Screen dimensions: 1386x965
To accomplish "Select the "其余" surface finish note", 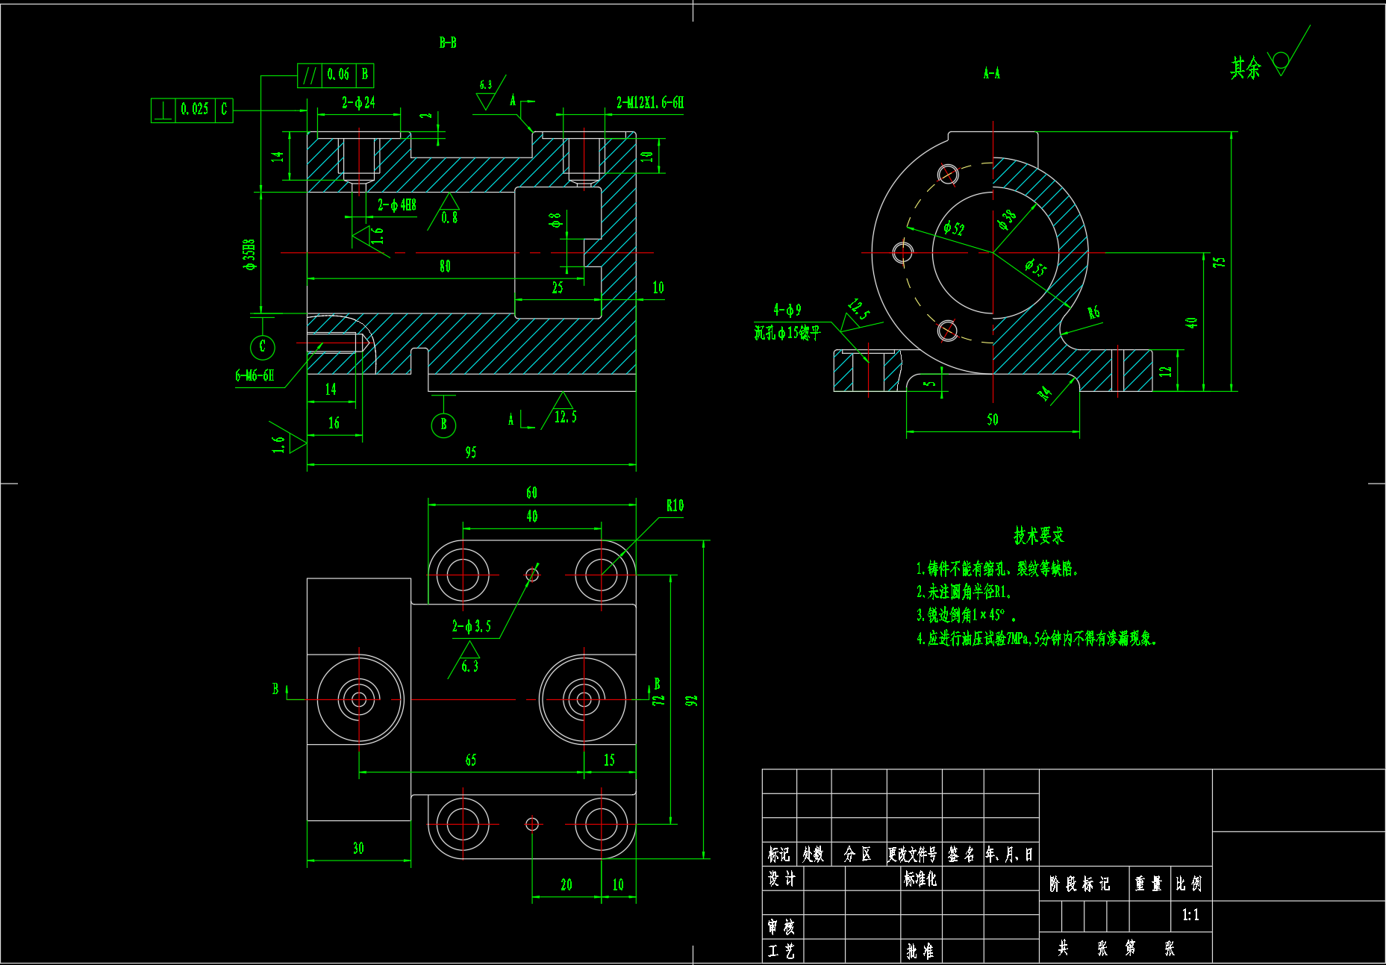I will click(1245, 68).
